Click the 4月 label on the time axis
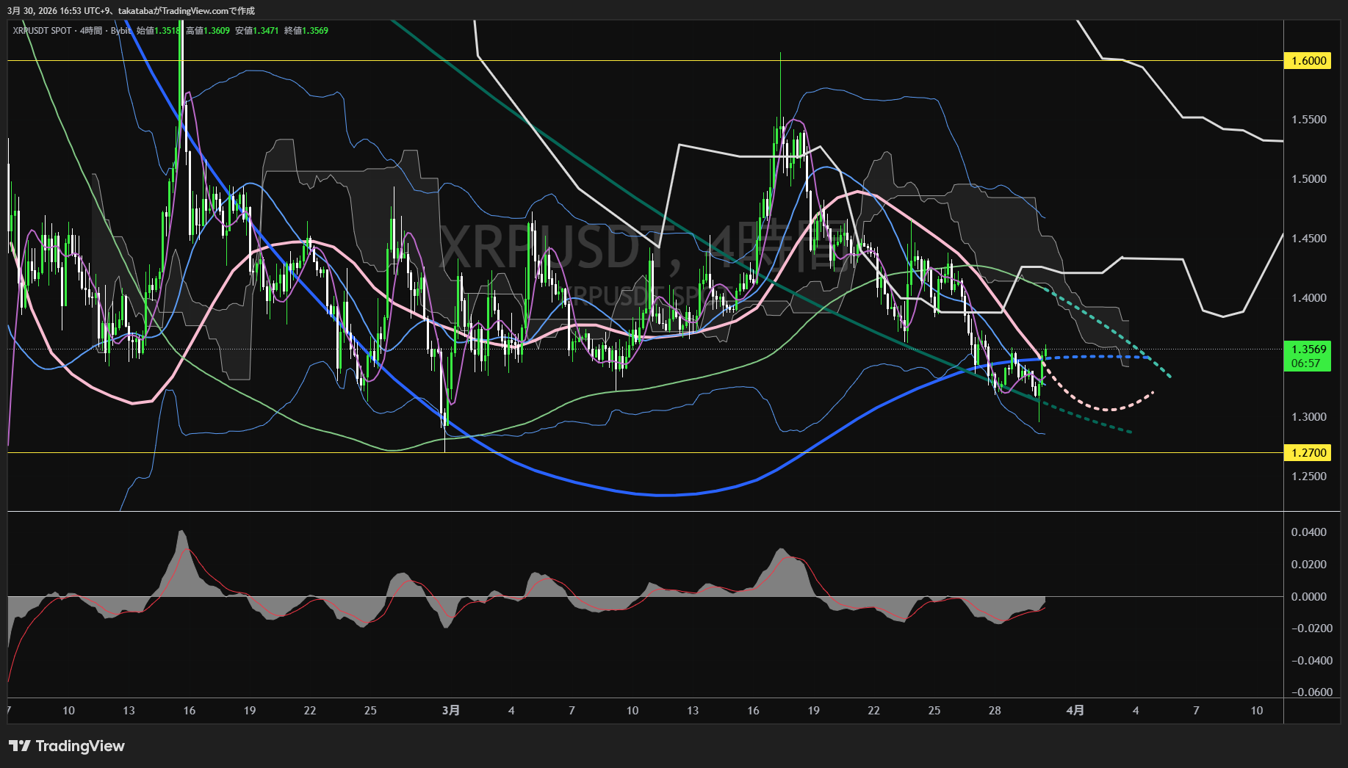1348x768 pixels. click(x=1075, y=711)
